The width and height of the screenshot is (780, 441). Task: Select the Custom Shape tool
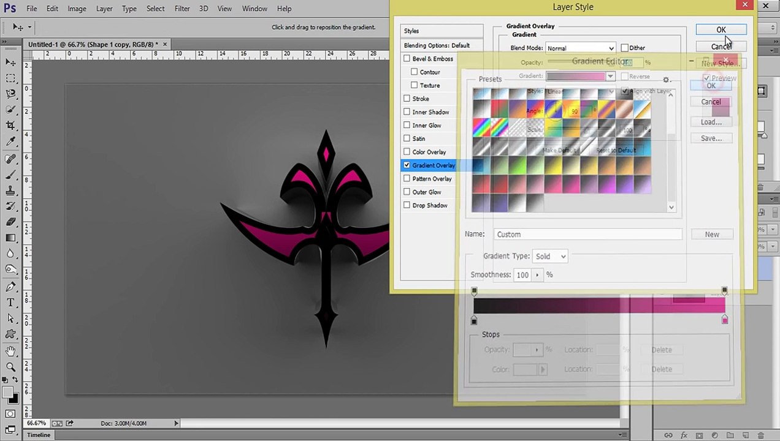click(x=11, y=334)
